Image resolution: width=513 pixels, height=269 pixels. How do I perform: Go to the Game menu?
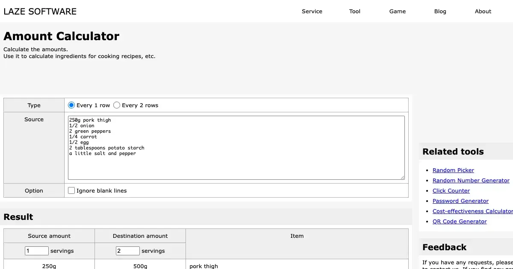click(x=397, y=12)
